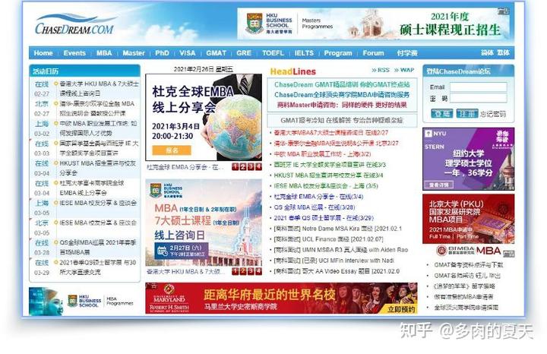Open the HKU Business School top banner
The width and height of the screenshot is (547, 354).
[374, 24]
